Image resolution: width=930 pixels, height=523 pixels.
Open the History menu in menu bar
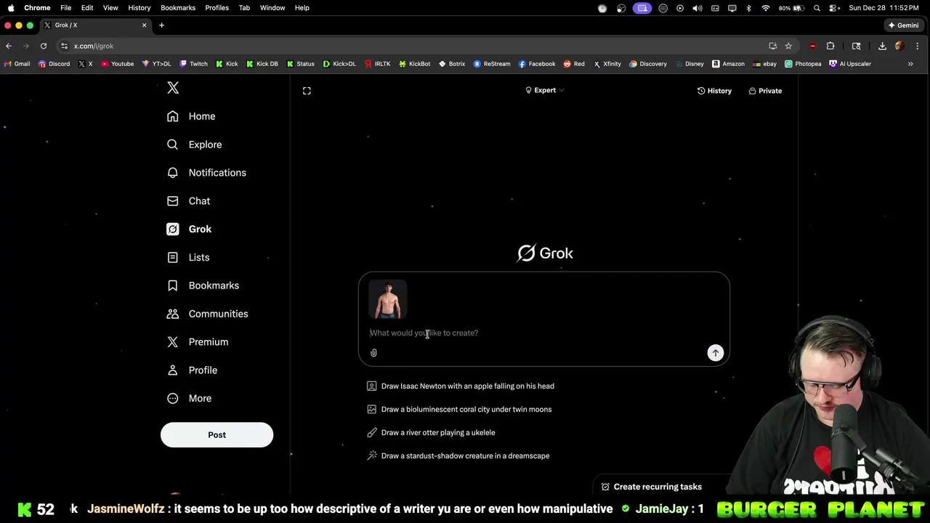(x=139, y=8)
